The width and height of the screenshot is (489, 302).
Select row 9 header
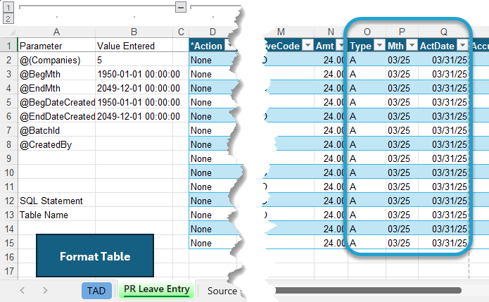click(8, 158)
